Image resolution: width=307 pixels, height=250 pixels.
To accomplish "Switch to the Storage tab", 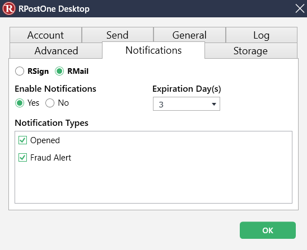I will tap(250, 51).
